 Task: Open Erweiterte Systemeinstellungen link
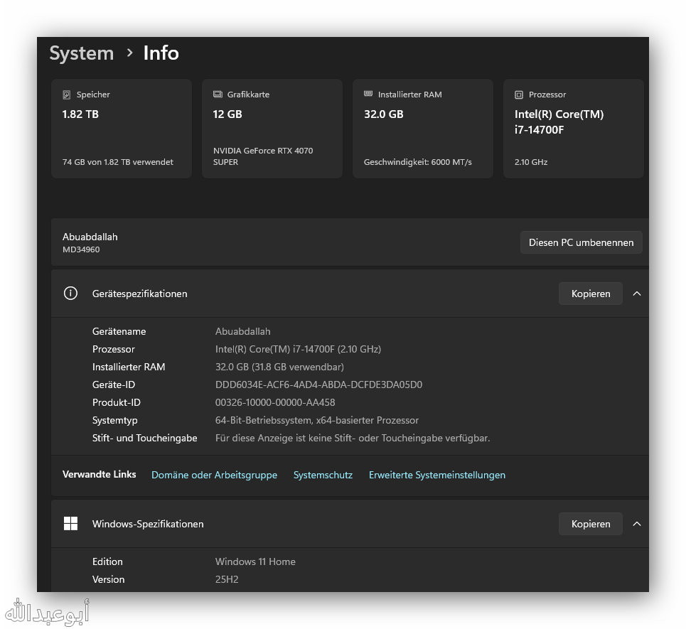[437, 475]
